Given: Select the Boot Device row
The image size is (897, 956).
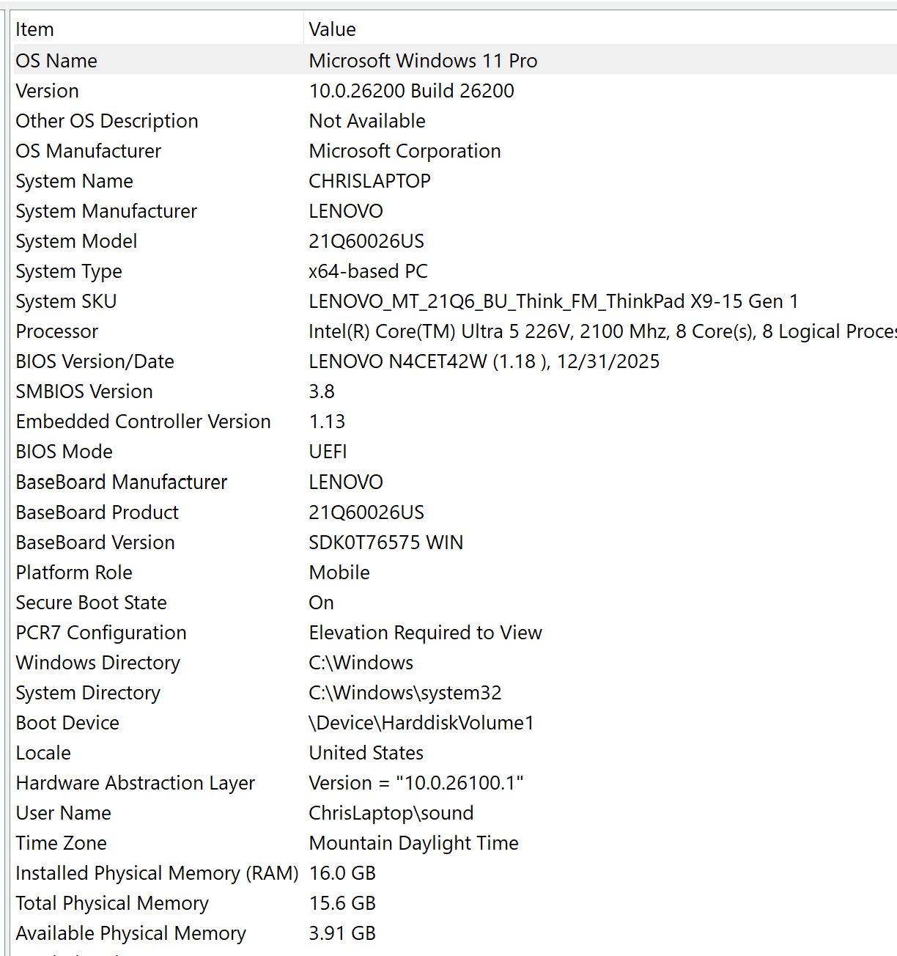Looking at the screenshot, I should click(455, 723).
